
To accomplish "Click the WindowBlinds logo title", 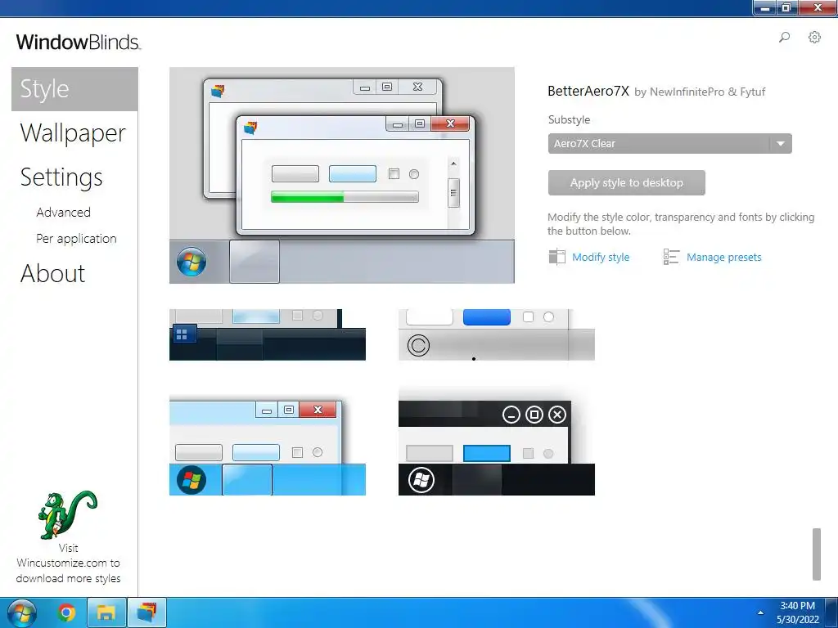I will point(78,42).
